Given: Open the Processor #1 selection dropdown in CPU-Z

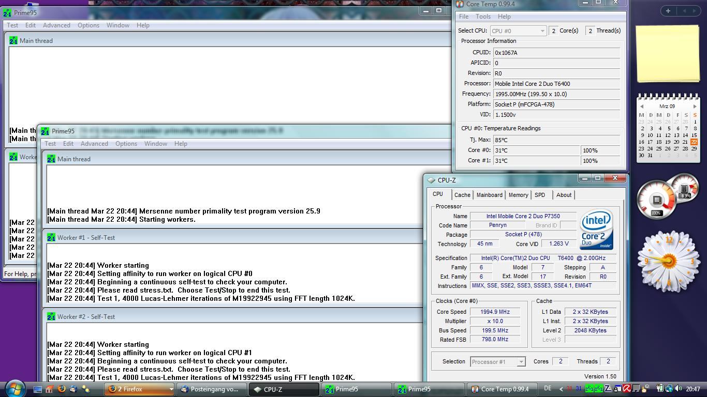Looking at the screenshot, I should [x=498, y=361].
